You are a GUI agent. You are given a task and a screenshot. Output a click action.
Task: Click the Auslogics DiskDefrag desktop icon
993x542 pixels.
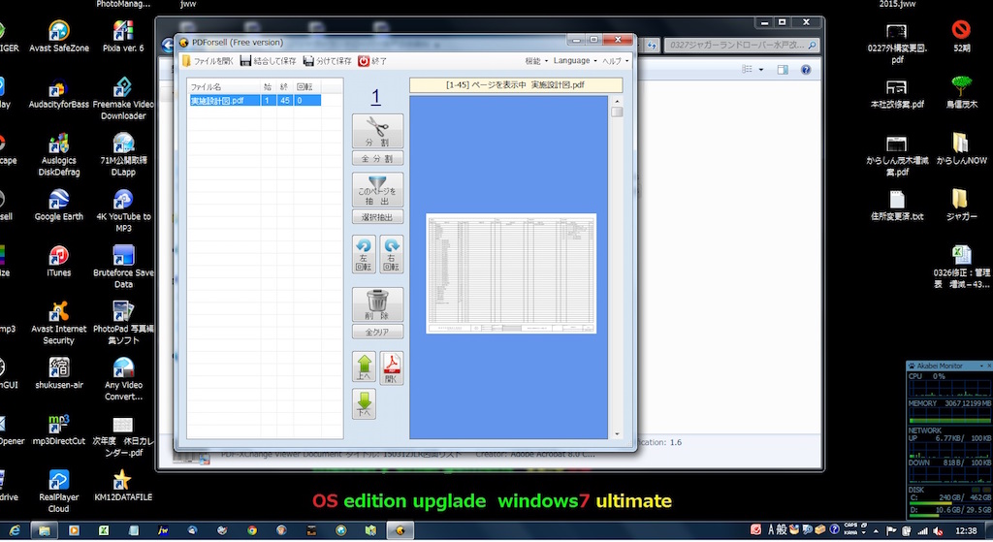tap(59, 154)
